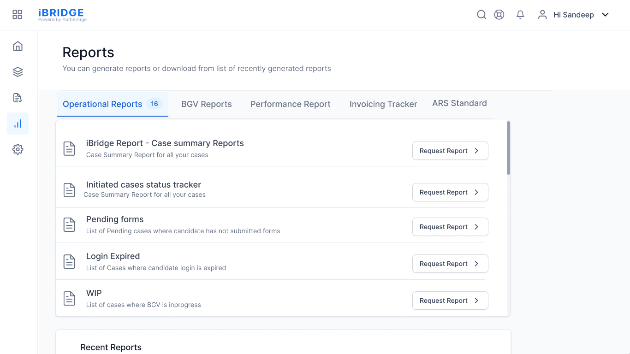Navigate home using the sidebar house icon
This screenshot has width=630, height=354.
[x=18, y=46]
